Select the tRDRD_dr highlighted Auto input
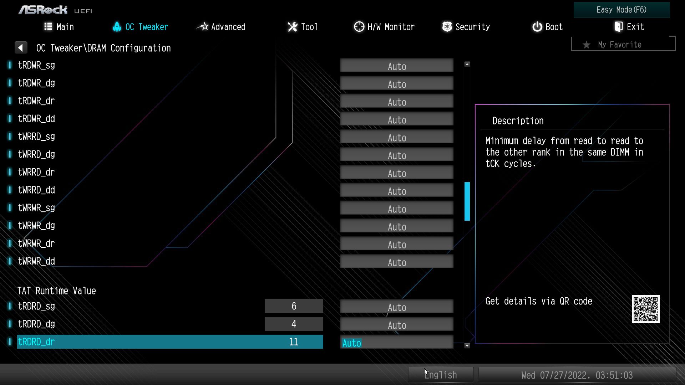The image size is (685, 385). coord(396,343)
